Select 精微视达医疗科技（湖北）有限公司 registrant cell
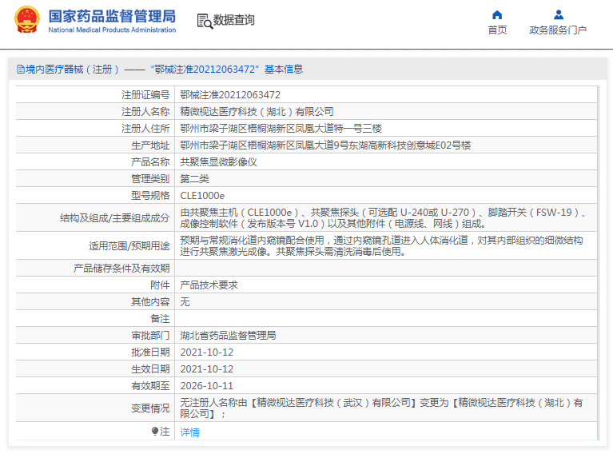613x458 pixels. [257, 111]
